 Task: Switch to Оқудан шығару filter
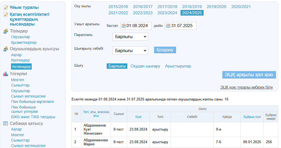[145, 66]
